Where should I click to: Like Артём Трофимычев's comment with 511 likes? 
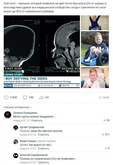pyautogui.click(x=103, y=135)
